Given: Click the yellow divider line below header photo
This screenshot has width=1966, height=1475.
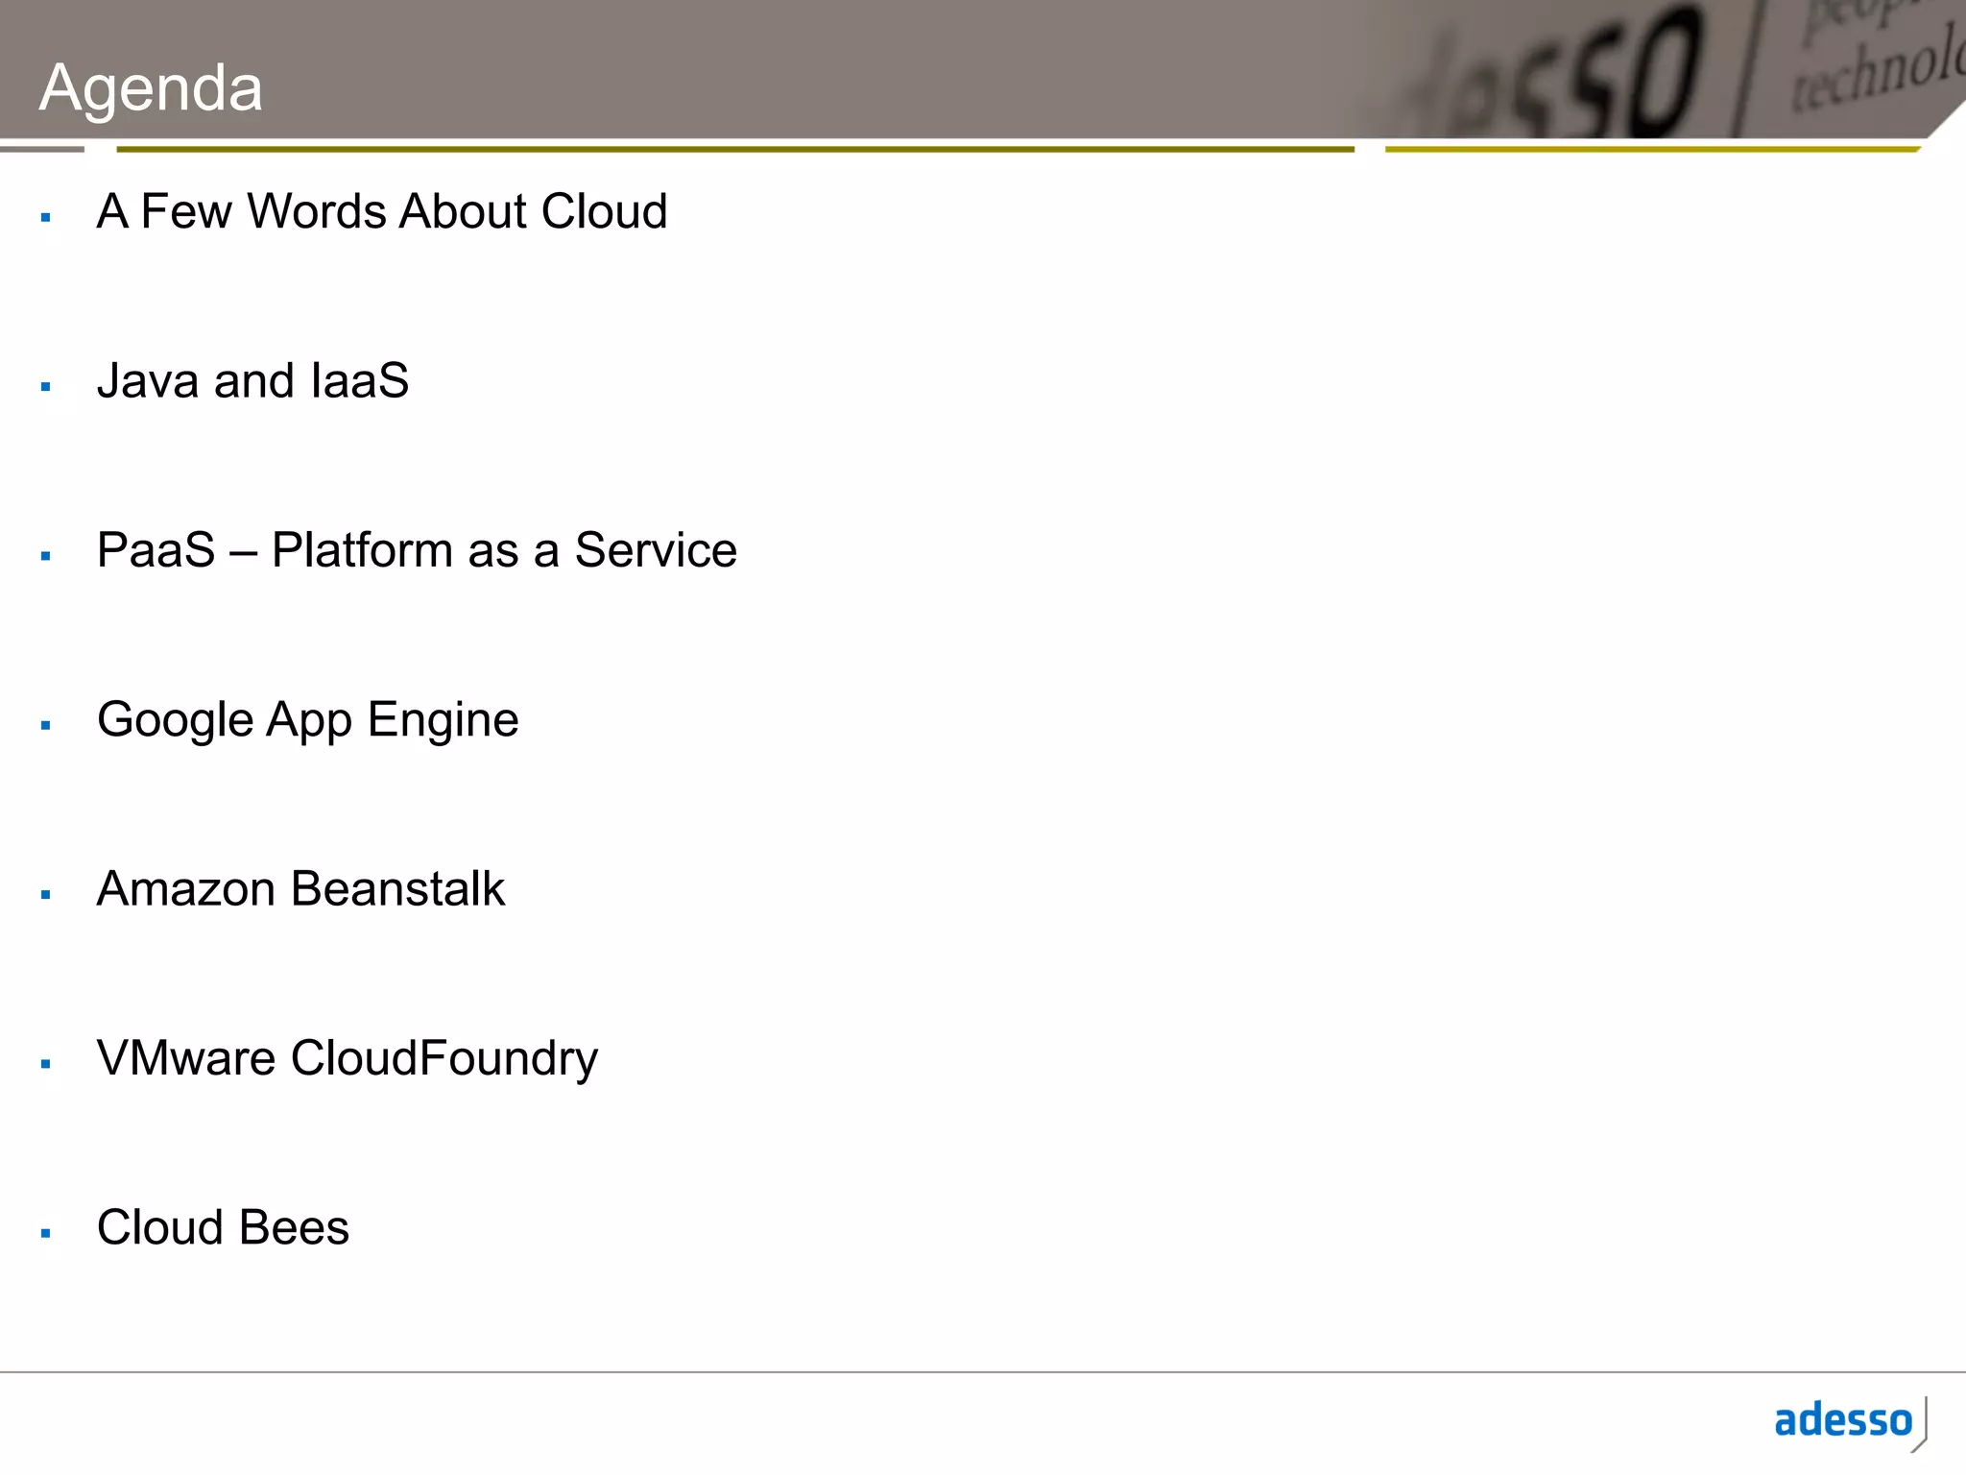Looking at the screenshot, I should click(x=1651, y=150).
